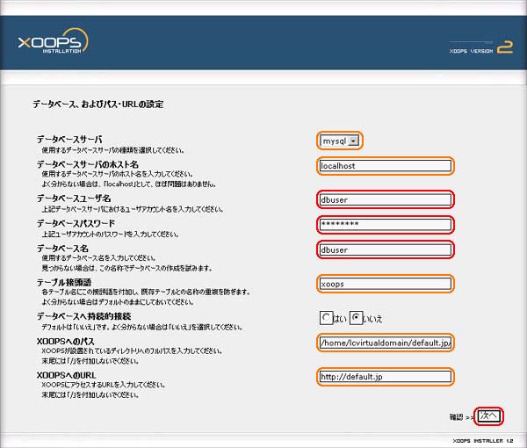Click the データベースユーザ名 label
The height and width of the screenshot is (448, 527).
pyautogui.click(x=74, y=199)
